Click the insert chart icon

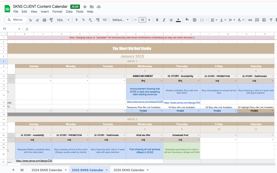click(264, 20)
